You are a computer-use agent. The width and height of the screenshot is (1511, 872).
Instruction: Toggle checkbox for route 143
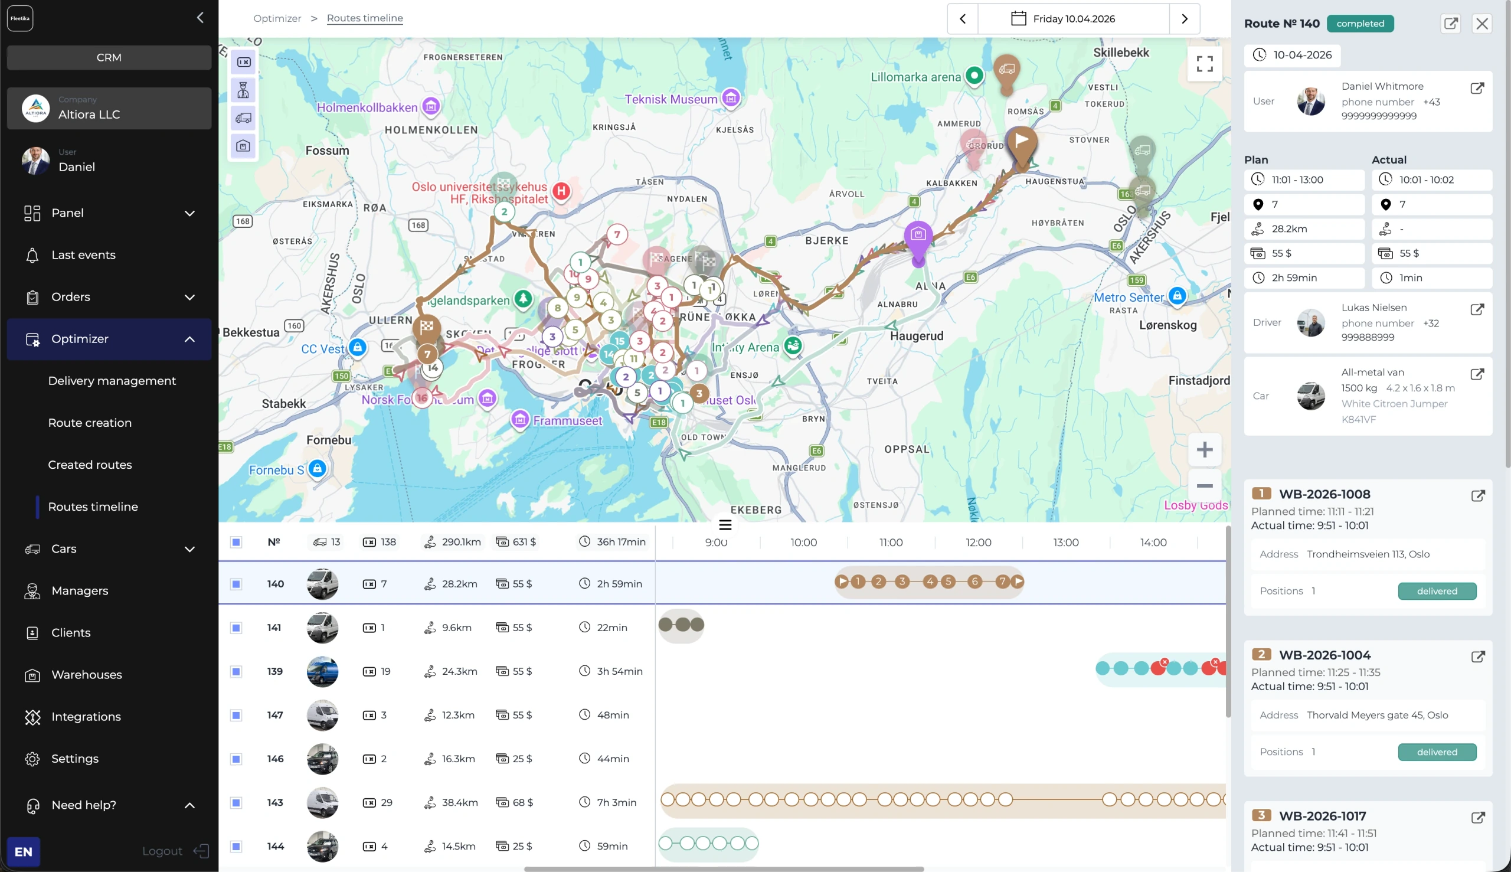(237, 802)
